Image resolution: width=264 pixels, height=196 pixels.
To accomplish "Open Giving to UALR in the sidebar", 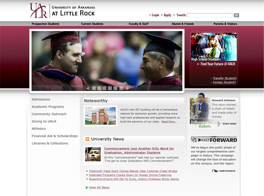I will [x=44, y=122].
